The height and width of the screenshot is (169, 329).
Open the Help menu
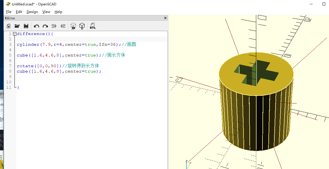click(x=58, y=12)
